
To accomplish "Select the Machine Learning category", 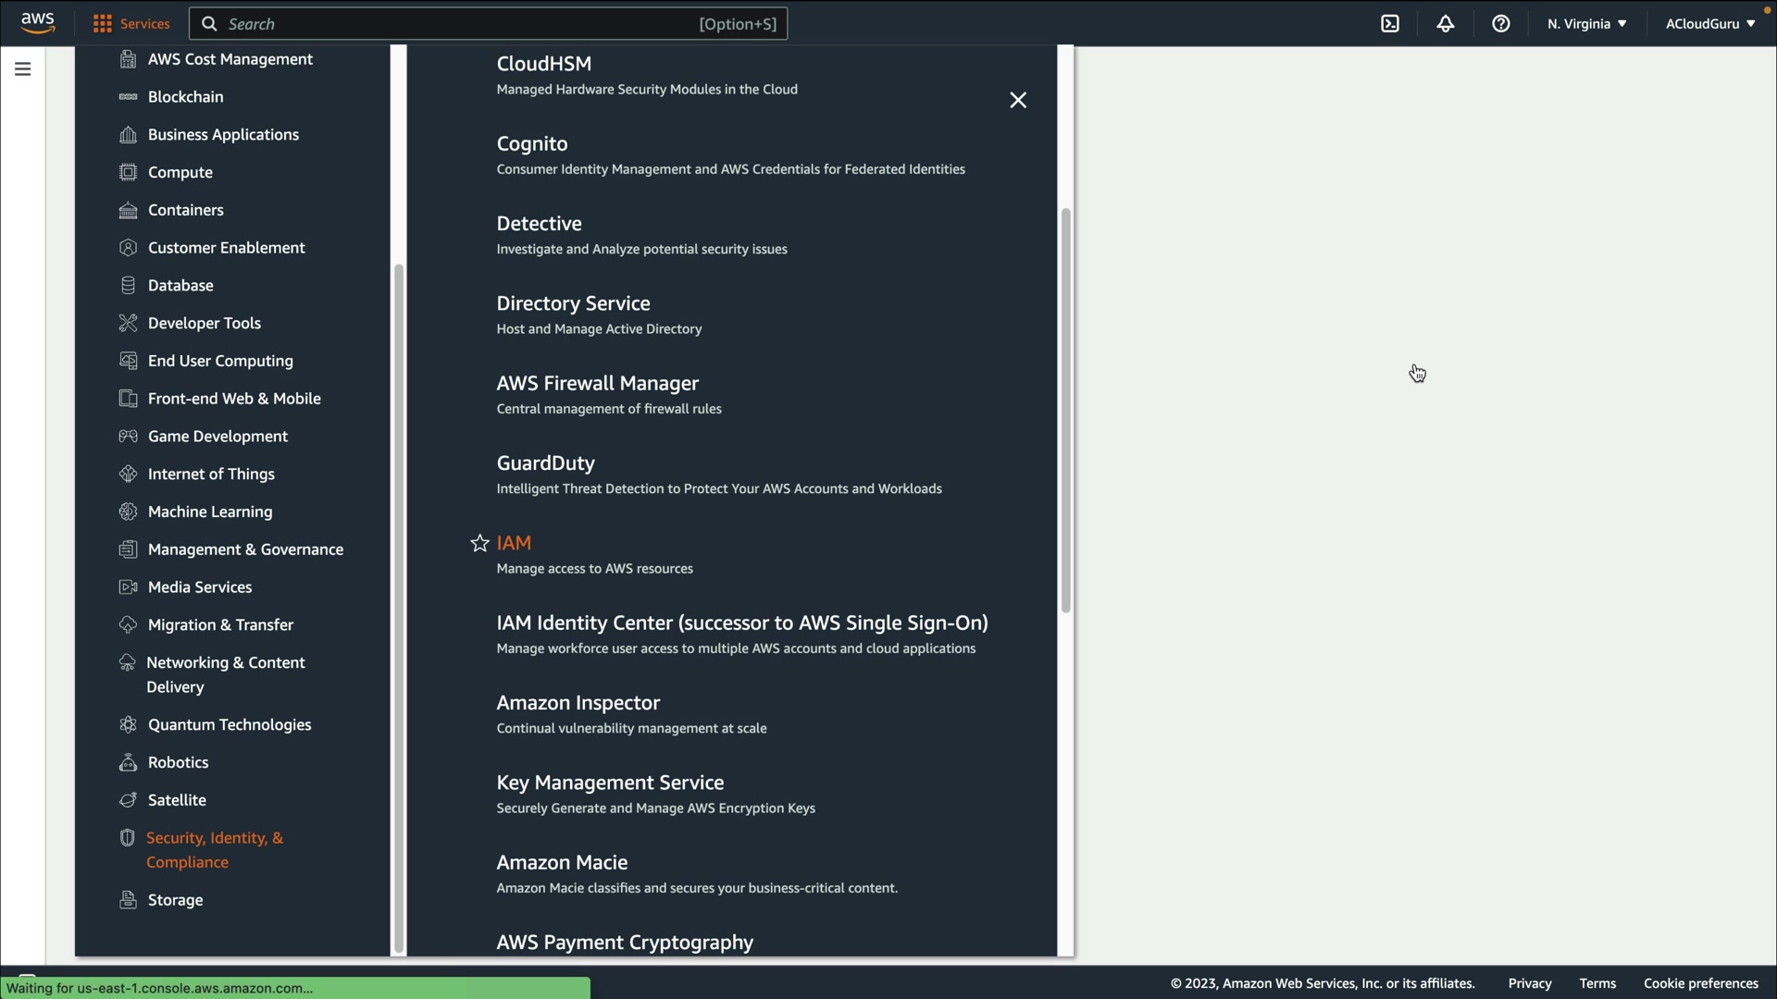I will point(210,512).
